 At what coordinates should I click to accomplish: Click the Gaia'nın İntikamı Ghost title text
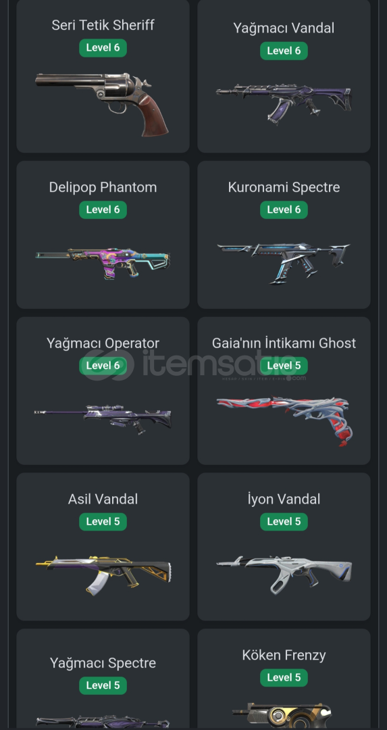coord(284,343)
